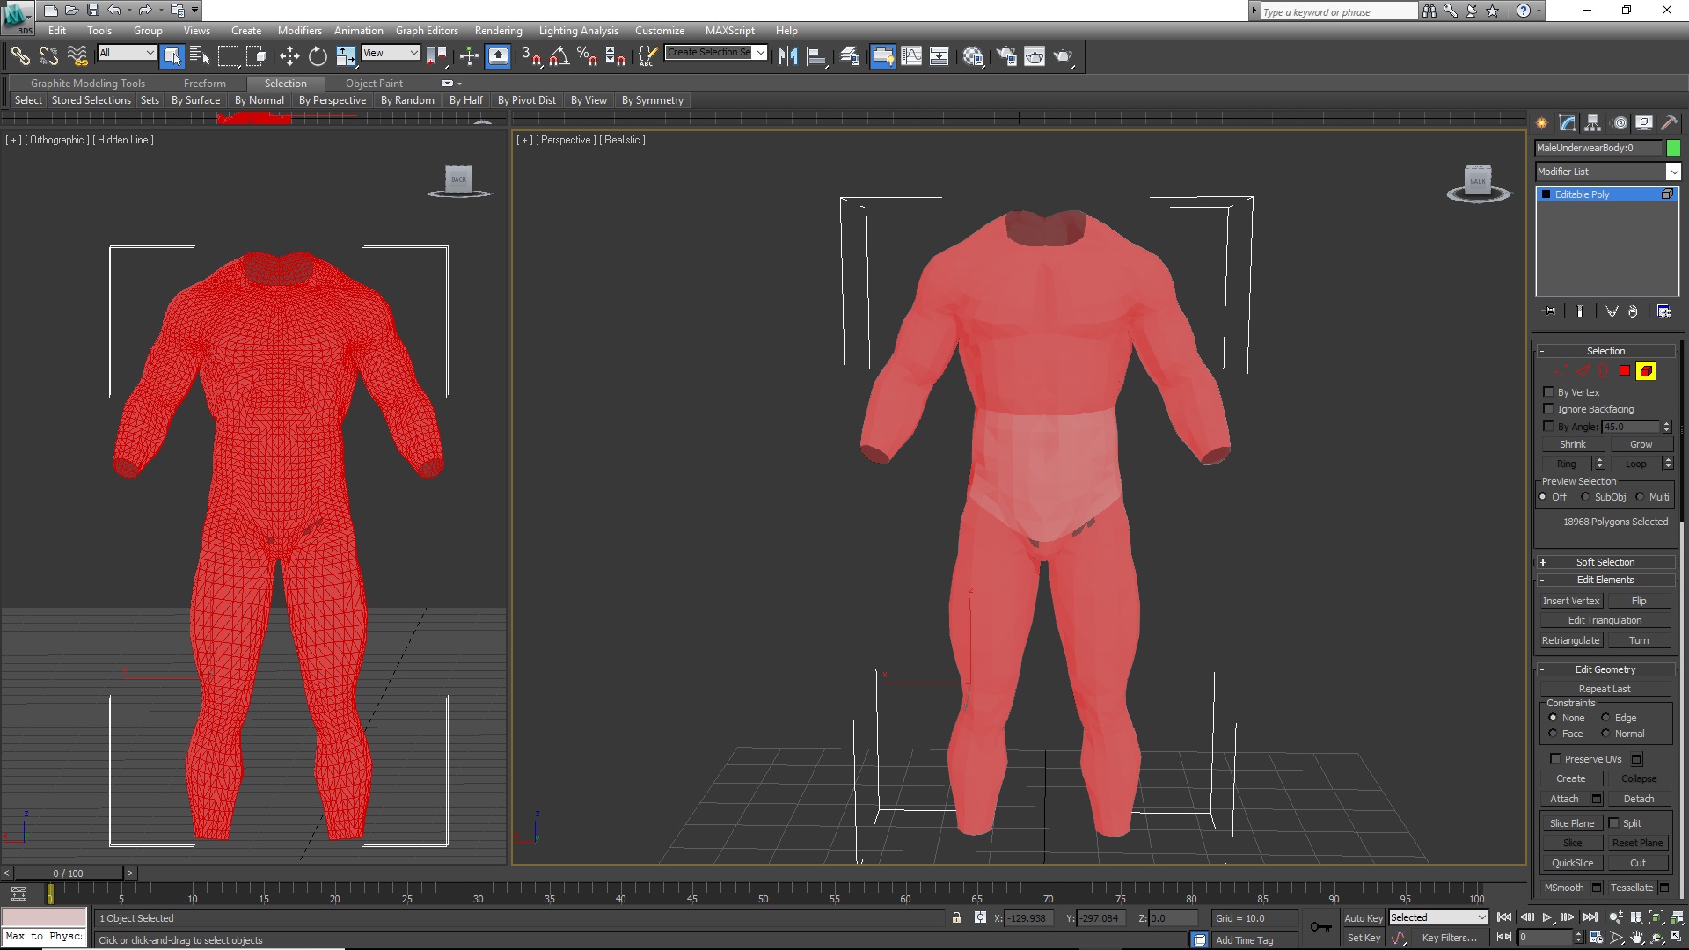Check the Preserve UVs option
The height and width of the screenshot is (950, 1689).
1555,759
